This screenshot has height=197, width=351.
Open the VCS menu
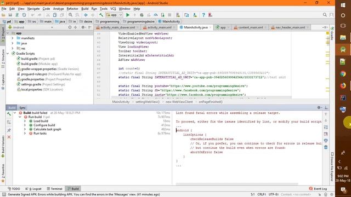click(113, 9)
